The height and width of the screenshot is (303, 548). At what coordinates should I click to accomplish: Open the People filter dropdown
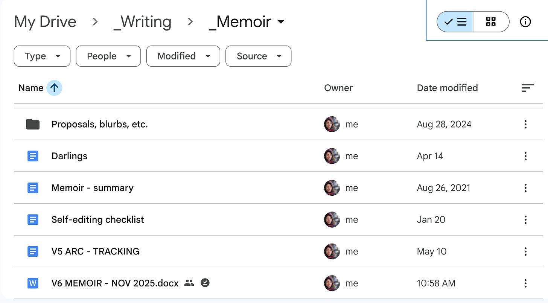click(108, 56)
